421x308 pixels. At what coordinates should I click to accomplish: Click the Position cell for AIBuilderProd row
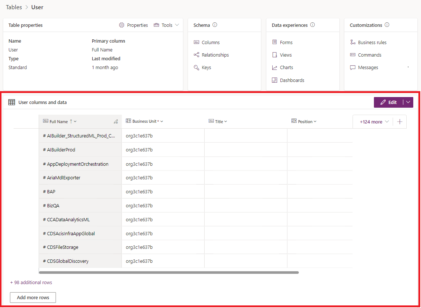point(320,150)
